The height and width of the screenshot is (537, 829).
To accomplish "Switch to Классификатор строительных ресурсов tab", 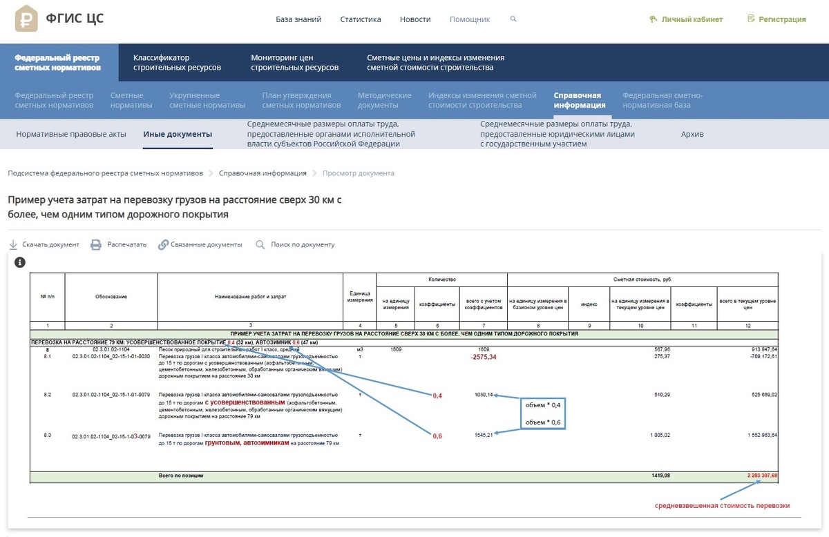I will point(177,63).
